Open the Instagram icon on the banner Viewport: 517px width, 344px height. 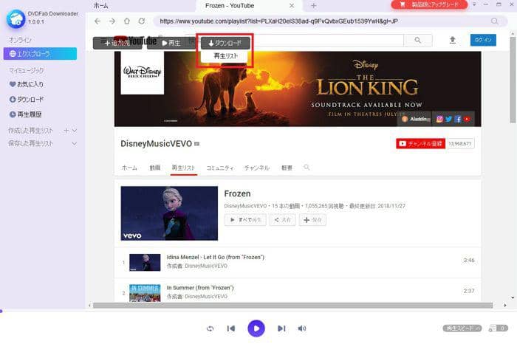439,120
